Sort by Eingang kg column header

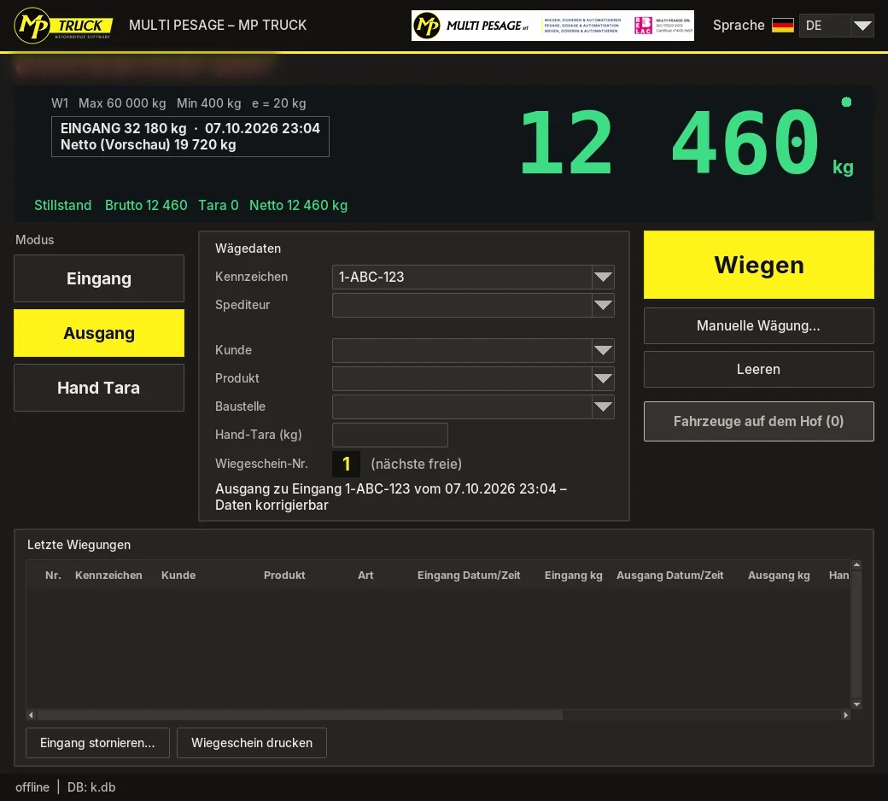point(574,575)
